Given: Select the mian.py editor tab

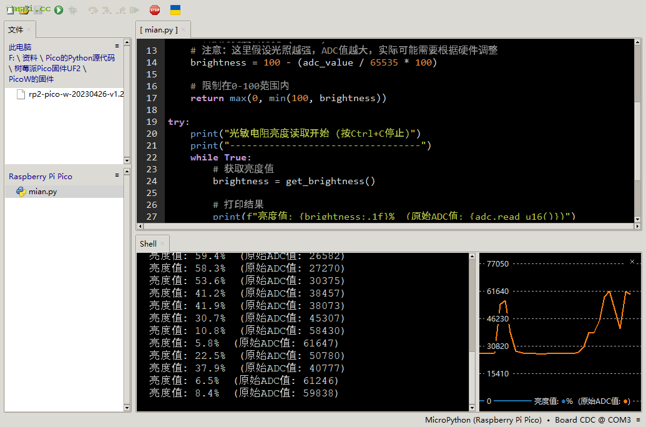Looking at the screenshot, I should (x=159, y=30).
